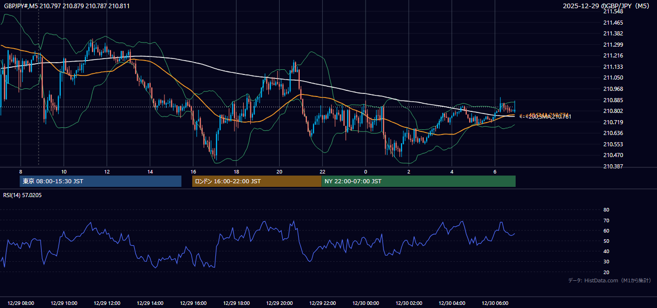Click price axis label 211.050
The width and height of the screenshot is (657, 308).
pos(613,78)
